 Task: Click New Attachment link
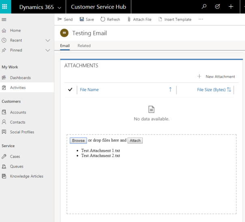(220, 76)
